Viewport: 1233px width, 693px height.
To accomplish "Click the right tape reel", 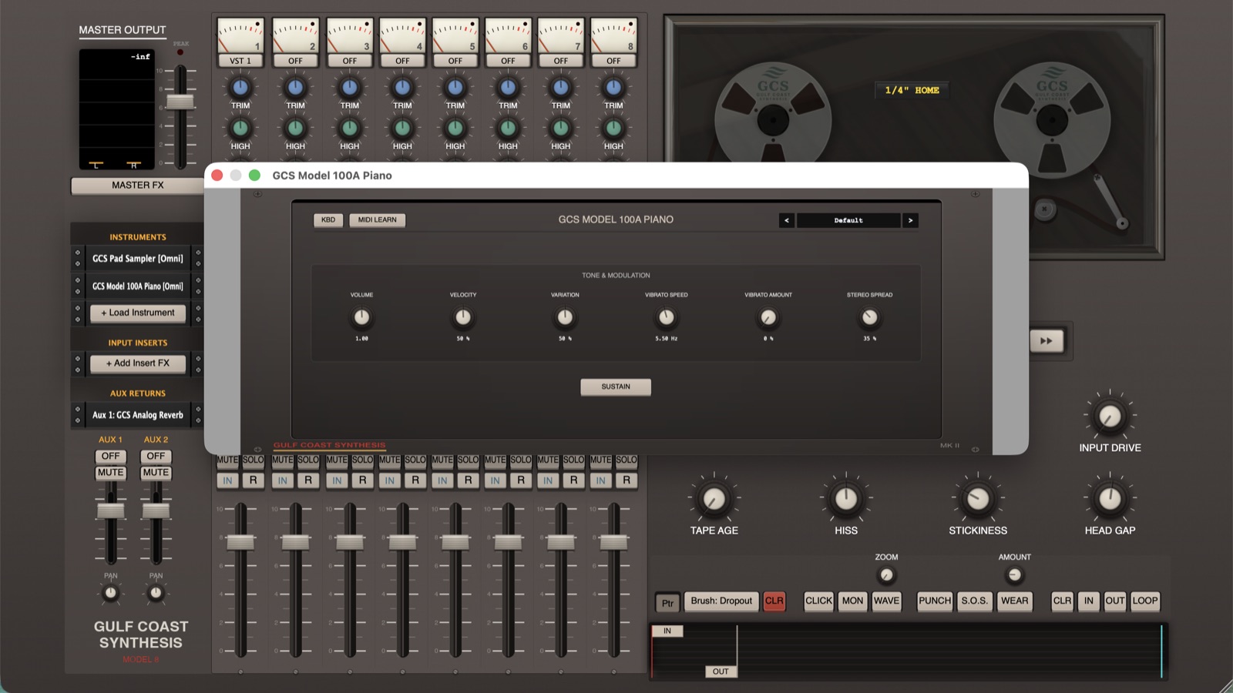I will click(1052, 121).
